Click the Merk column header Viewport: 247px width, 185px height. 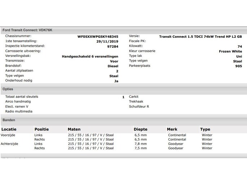pyautogui.click(x=172, y=129)
